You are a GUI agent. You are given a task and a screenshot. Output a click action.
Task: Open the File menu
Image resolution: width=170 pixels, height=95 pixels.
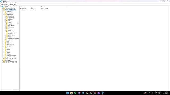1,3
